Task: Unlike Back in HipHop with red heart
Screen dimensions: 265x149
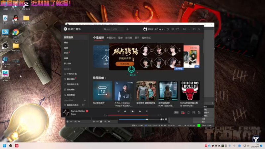Action: click(x=87, y=111)
